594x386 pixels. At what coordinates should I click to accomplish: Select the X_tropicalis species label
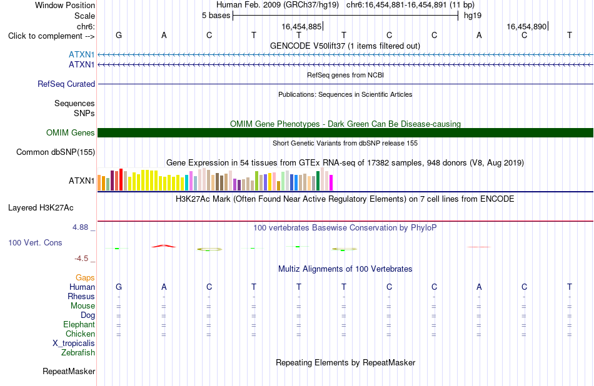74,344
